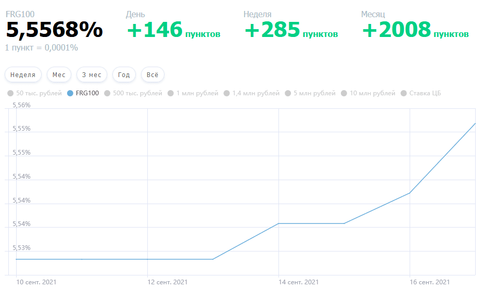Click the grey dot beside 50 тыс. рублей

(10, 93)
